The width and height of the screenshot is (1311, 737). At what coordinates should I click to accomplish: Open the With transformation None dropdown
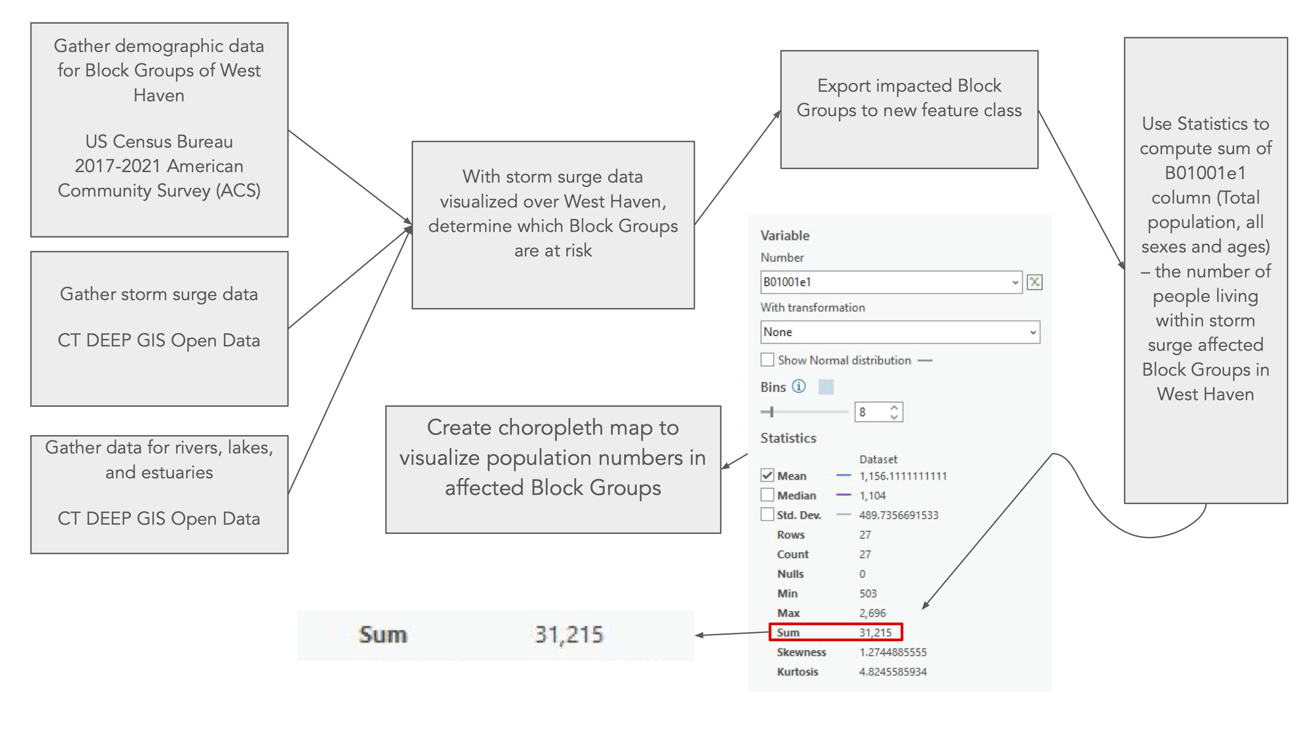tap(1033, 332)
